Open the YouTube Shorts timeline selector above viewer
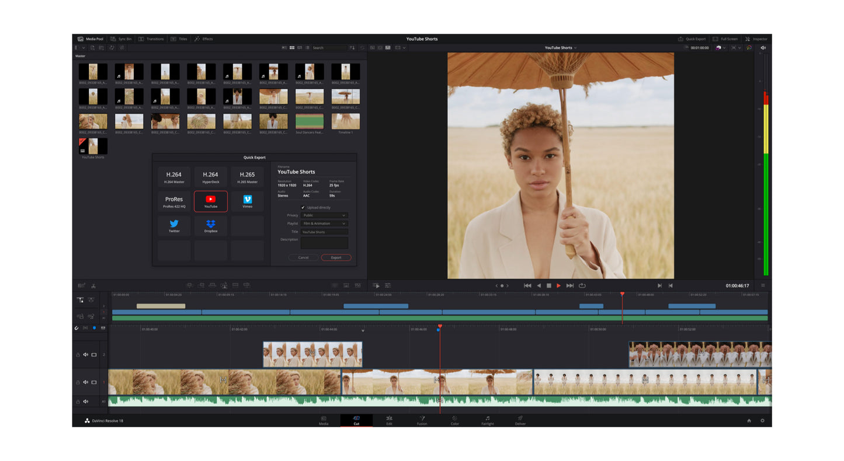Viewport: 844px width, 461px height. pos(561,47)
